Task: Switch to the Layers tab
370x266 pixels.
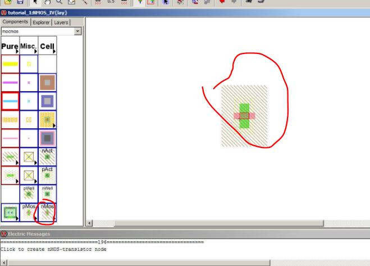Action: click(61, 22)
